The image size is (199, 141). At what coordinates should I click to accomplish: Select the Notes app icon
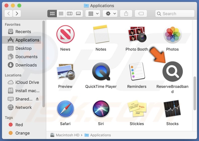(101, 34)
